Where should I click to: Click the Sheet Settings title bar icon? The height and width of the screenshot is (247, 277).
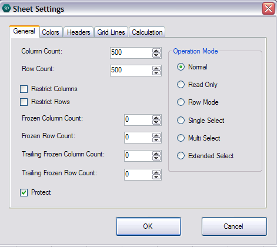click(x=6, y=8)
